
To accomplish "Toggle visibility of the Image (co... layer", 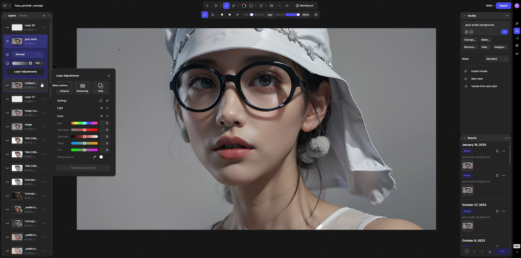I will coord(8,113).
